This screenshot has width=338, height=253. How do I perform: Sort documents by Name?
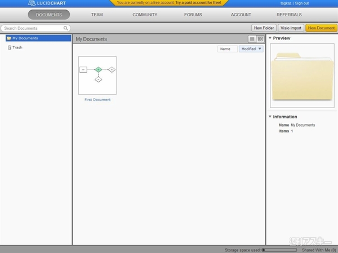(x=228, y=49)
